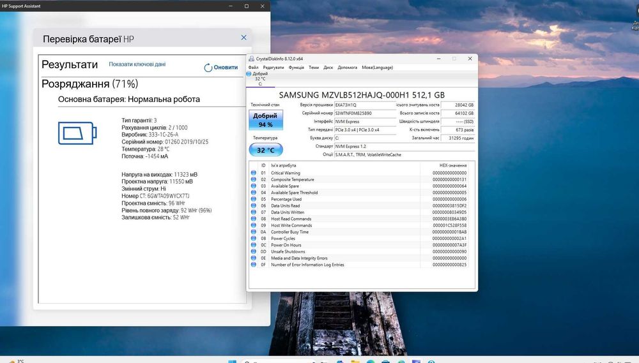Viewport: 639px width, 363px height.
Task: Click the drive letter field C:
Action: click(365, 138)
